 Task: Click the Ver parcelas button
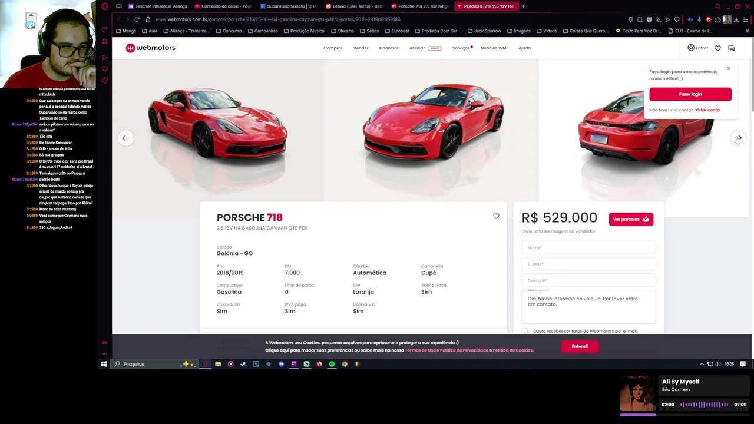click(631, 219)
